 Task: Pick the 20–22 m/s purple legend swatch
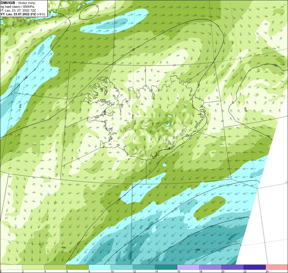[232, 267]
